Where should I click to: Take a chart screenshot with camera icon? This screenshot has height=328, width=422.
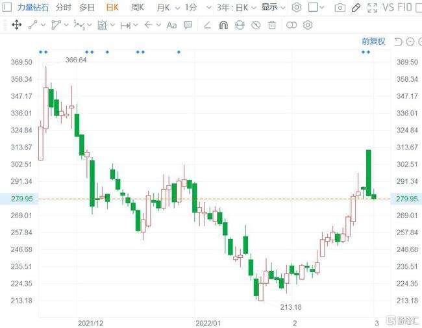point(340,8)
